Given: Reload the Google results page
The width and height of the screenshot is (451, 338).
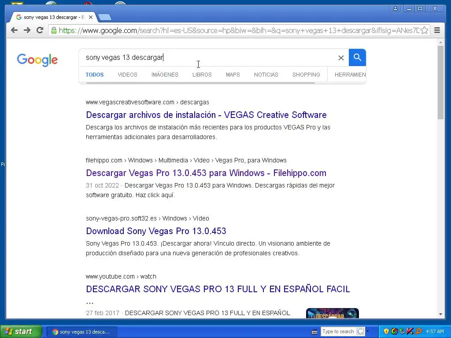Looking at the screenshot, I should tap(40, 30).
